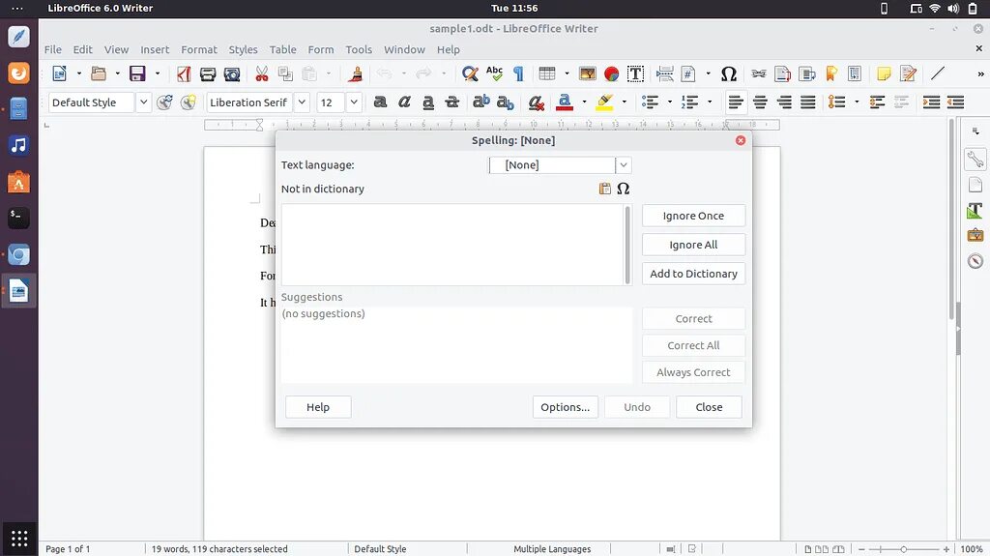Open highlighting color dropdown arrow
Viewport: 990px width, 556px height.
pos(624,102)
